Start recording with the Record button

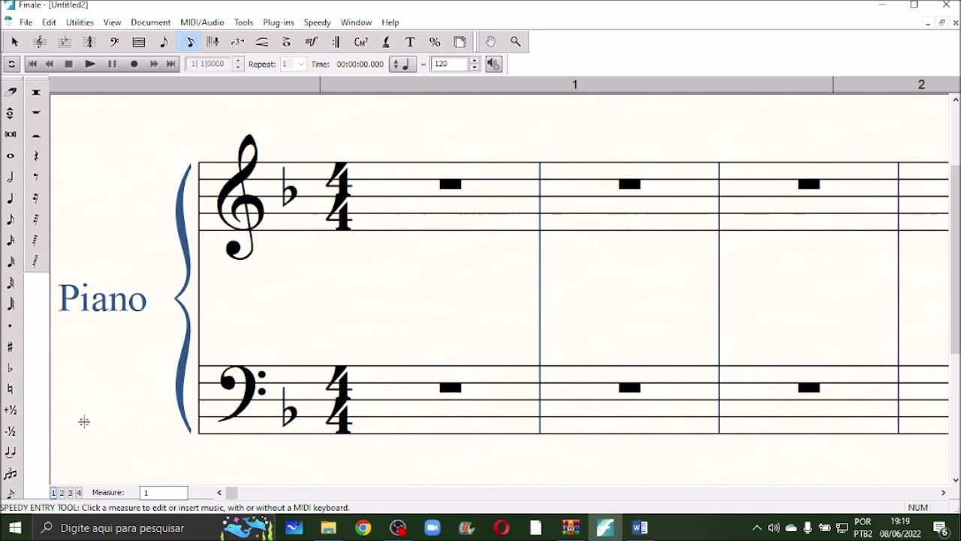[x=134, y=64]
